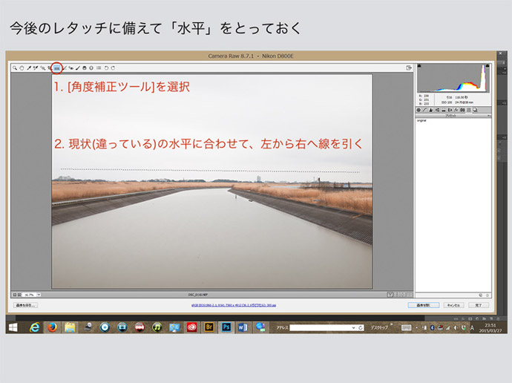Toggle shadow clipping warning in histogram
This screenshot has height=383, width=512.
pos(419,66)
